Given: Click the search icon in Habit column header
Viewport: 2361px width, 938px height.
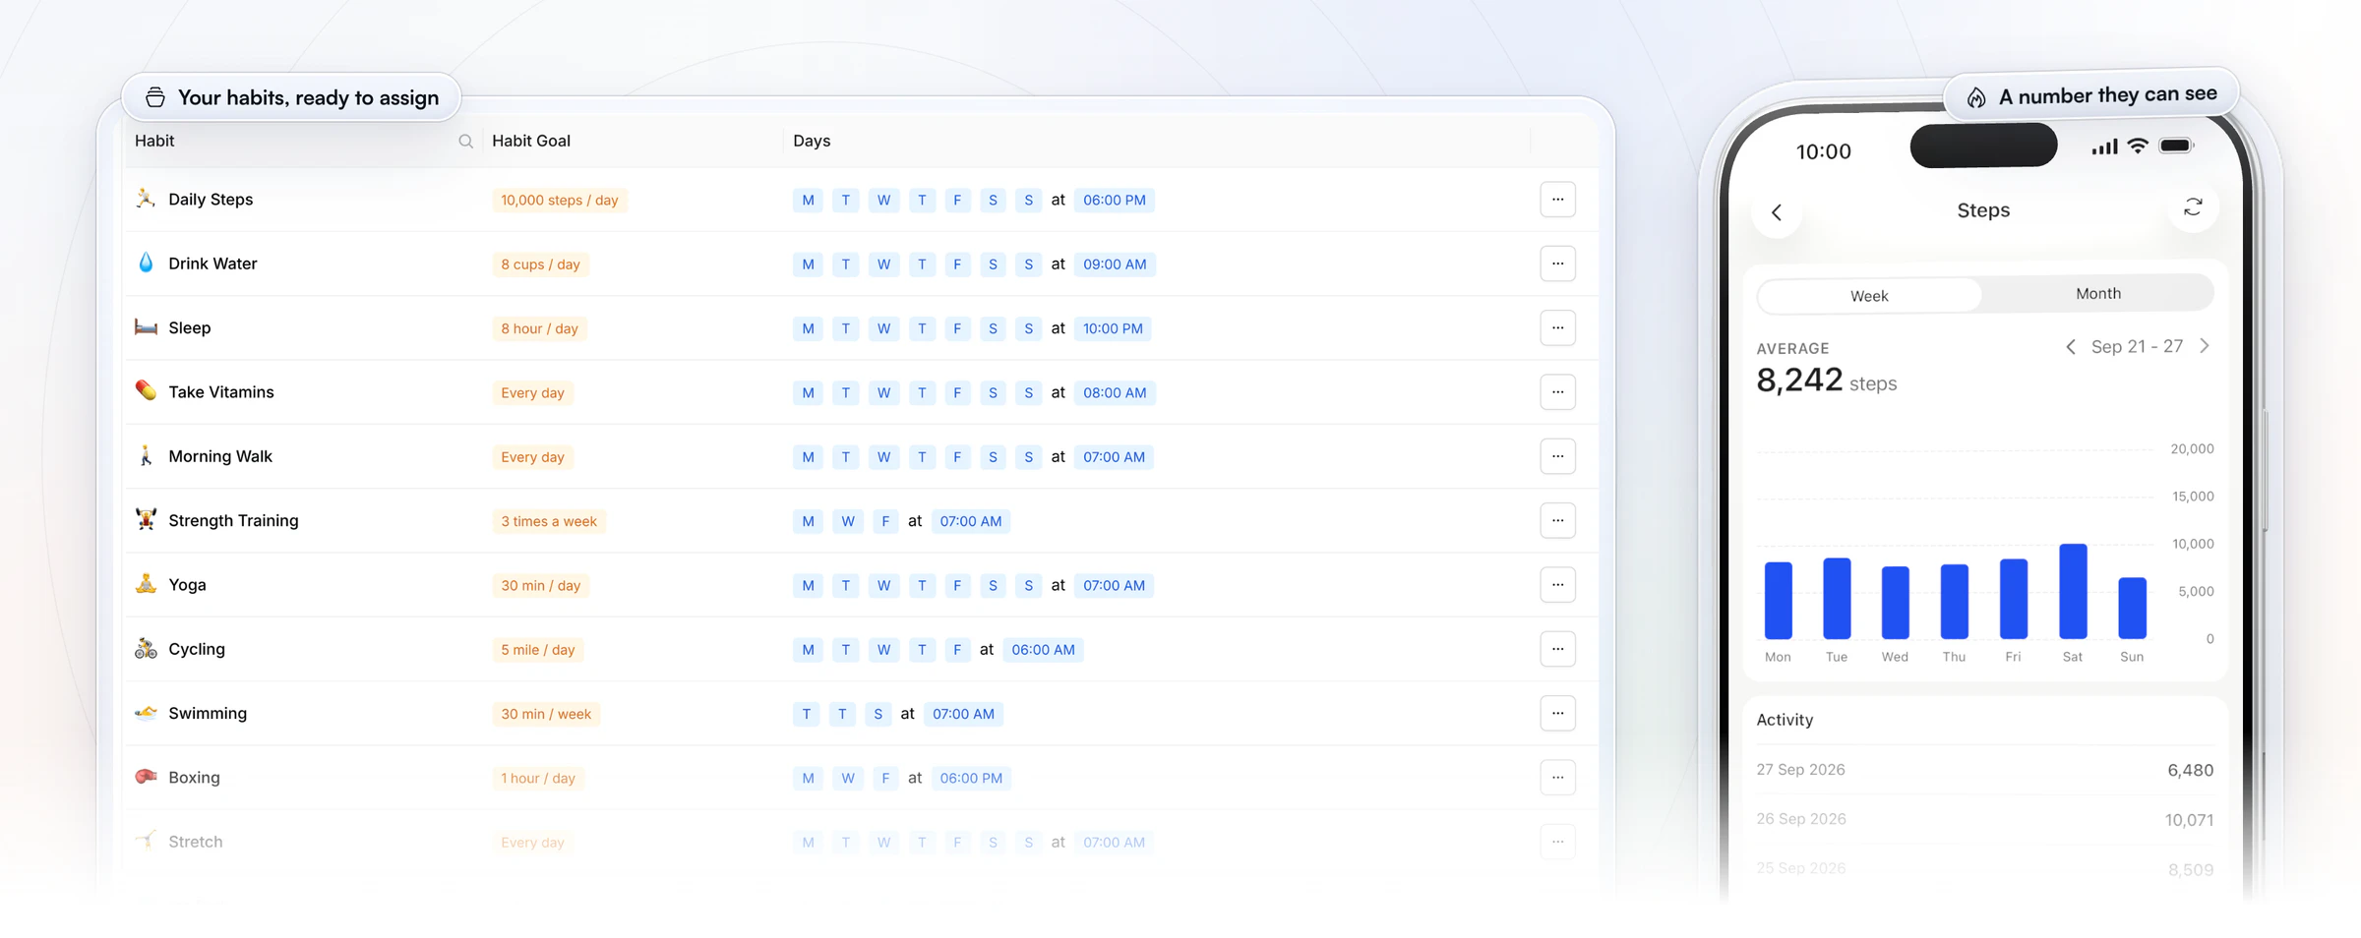Looking at the screenshot, I should click(465, 142).
